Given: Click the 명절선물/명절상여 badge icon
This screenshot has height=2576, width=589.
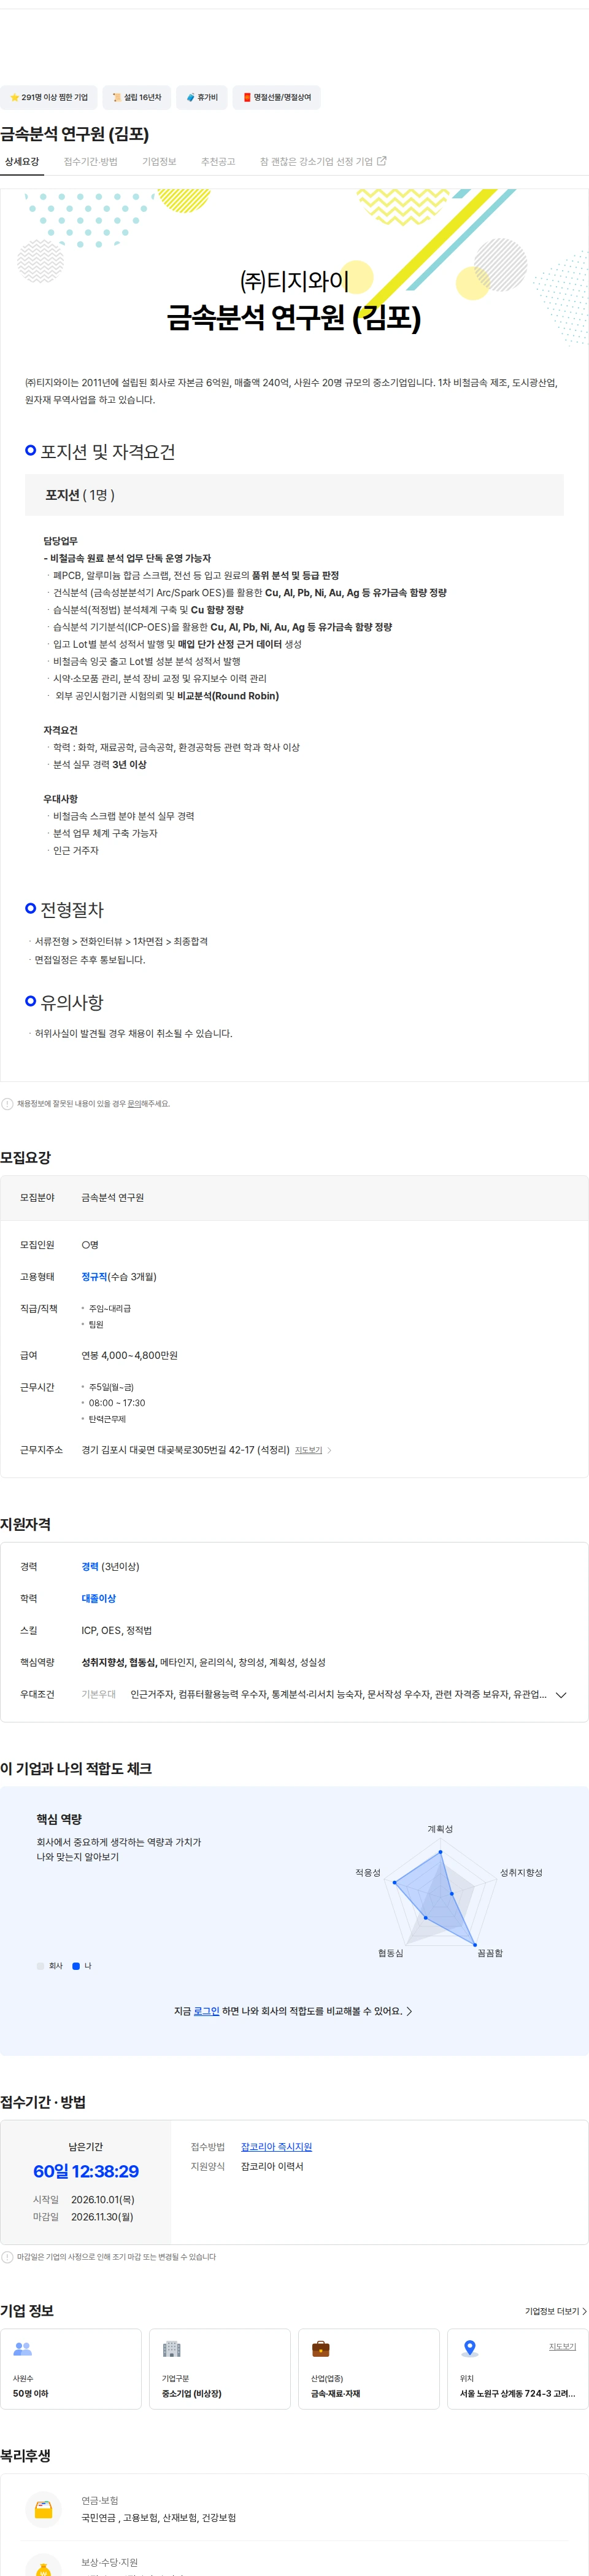Looking at the screenshot, I should click(247, 98).
